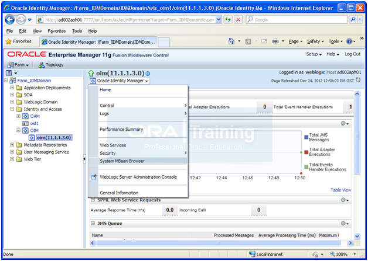The width and height of the screenshot is (368, 261).
Task: Click the info icon next to oim(11.1.1.3.0)
Action: click(148, 74)
